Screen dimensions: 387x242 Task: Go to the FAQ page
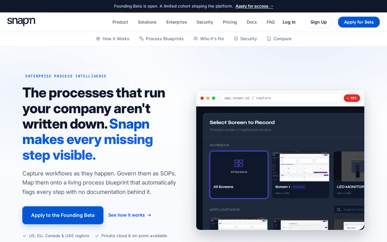pos(271,22)
